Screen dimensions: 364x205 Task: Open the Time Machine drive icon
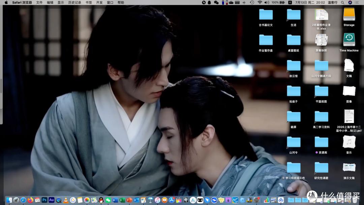coord(349,40)
